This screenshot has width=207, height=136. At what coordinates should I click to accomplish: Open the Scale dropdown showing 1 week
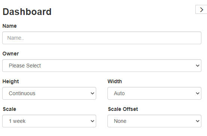point(49,121)
